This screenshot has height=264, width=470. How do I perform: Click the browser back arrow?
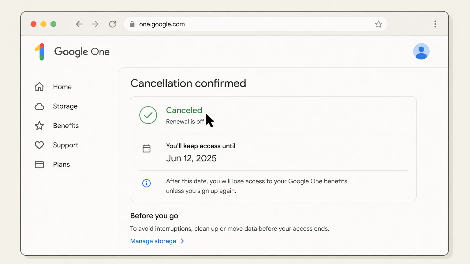tap(79, 24)
